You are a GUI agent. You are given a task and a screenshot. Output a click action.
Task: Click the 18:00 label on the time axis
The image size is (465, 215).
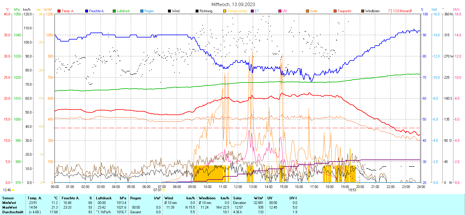coord(329,187)
